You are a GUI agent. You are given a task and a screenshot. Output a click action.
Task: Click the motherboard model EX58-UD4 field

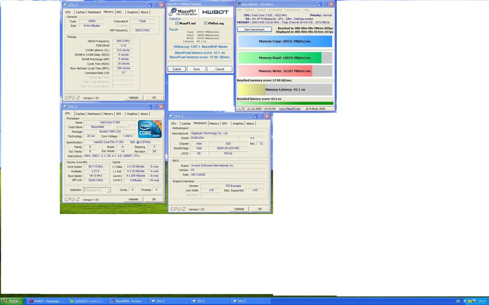coord(214,138)
